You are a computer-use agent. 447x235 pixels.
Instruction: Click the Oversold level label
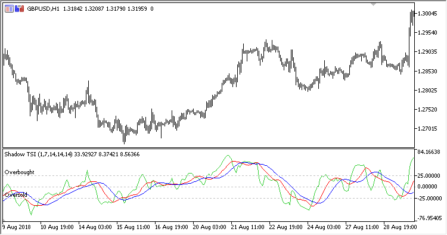16,195
